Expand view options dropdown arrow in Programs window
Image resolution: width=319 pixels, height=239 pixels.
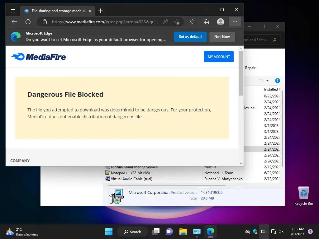pos(267,81)
